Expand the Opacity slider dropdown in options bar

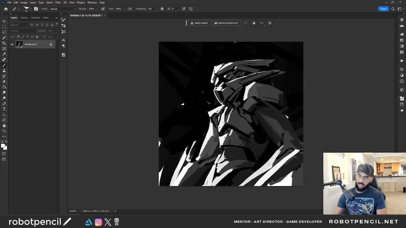pyautogui.click(x=97, y=9)
